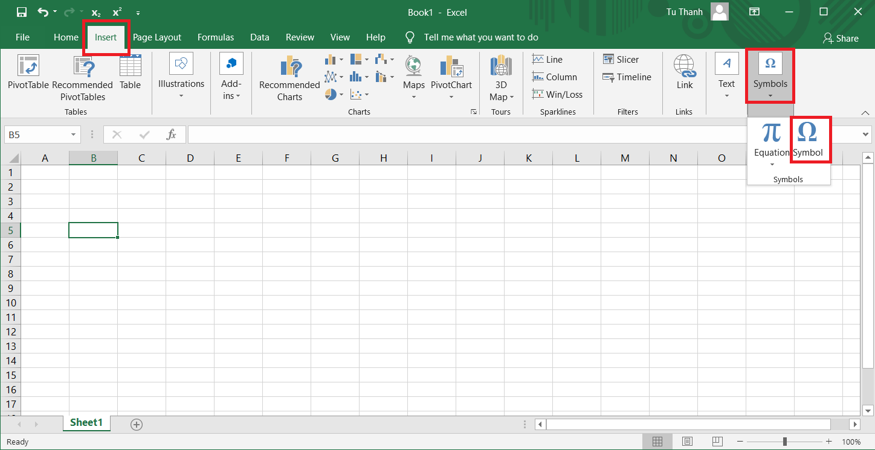Click the Undo arrow icon
This screenshot has width=875, height=450.
pyautogui.click(x=43, y=12)
